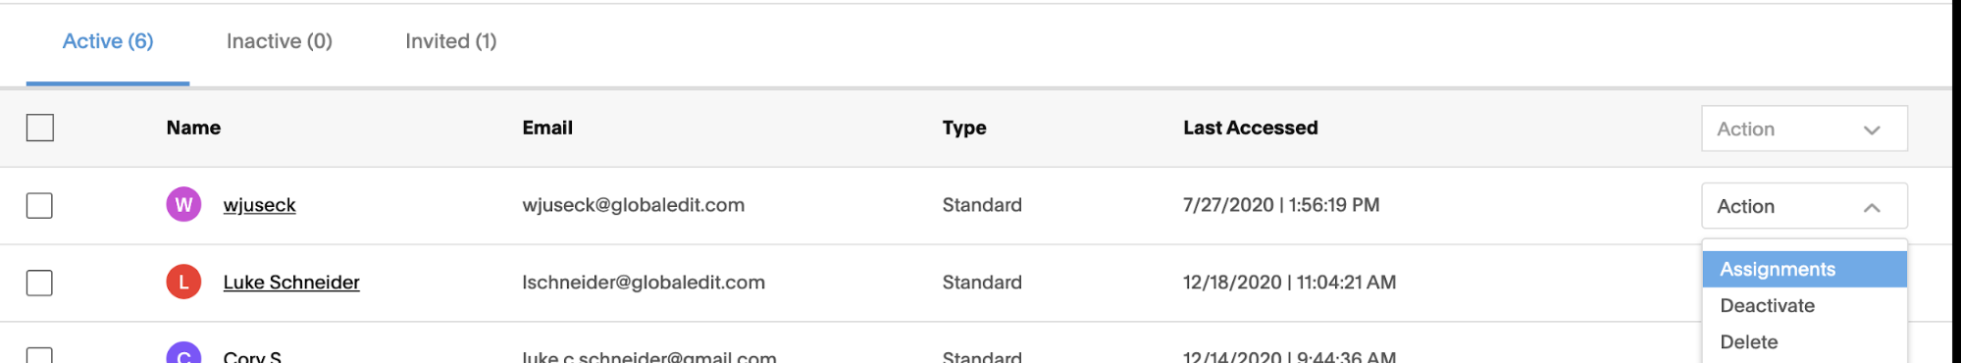Open the wjuseck user profile link
The height and width of the screenshot is (364, 1961).
pyautogui.click(x=259, y=205)
